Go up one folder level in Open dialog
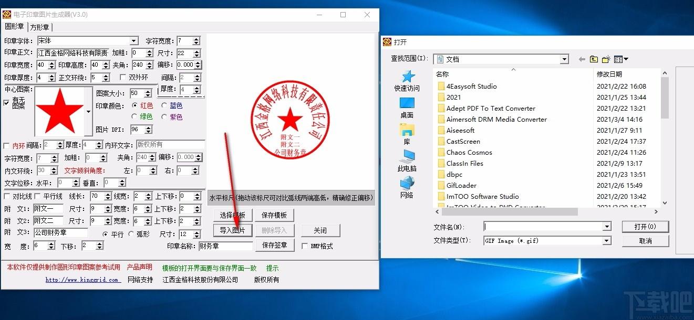Image resolution: width=694 pixels, height=320 pixels. 594,59
